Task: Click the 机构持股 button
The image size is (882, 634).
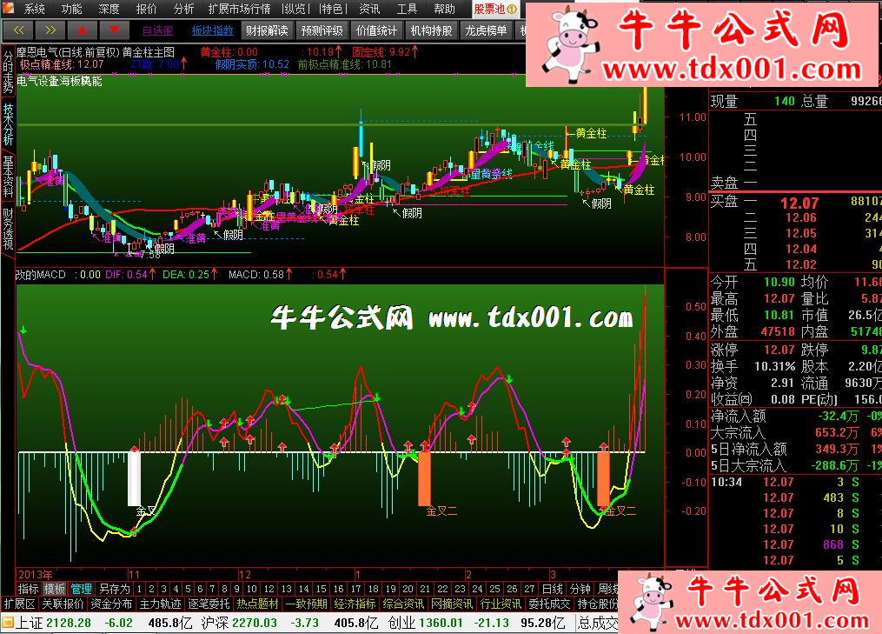Action: coord(431,30)
